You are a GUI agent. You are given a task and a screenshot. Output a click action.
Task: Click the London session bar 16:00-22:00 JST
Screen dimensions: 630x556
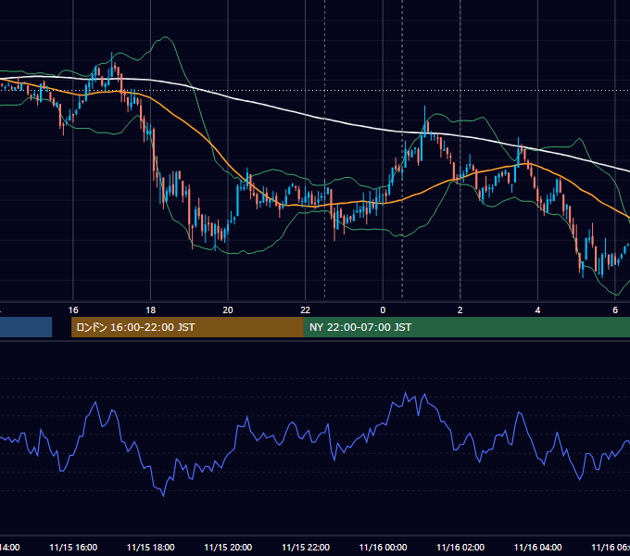tap(187, 327)
